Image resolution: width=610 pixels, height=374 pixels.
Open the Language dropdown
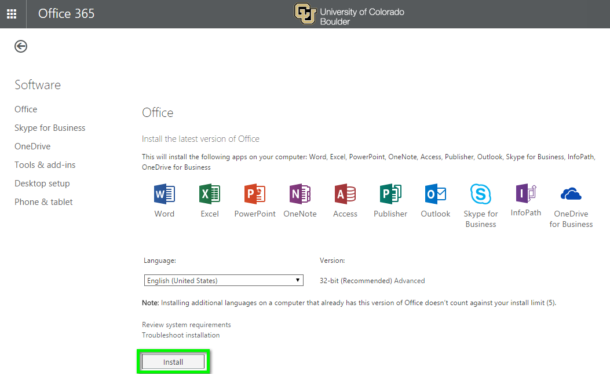(224, 281)
